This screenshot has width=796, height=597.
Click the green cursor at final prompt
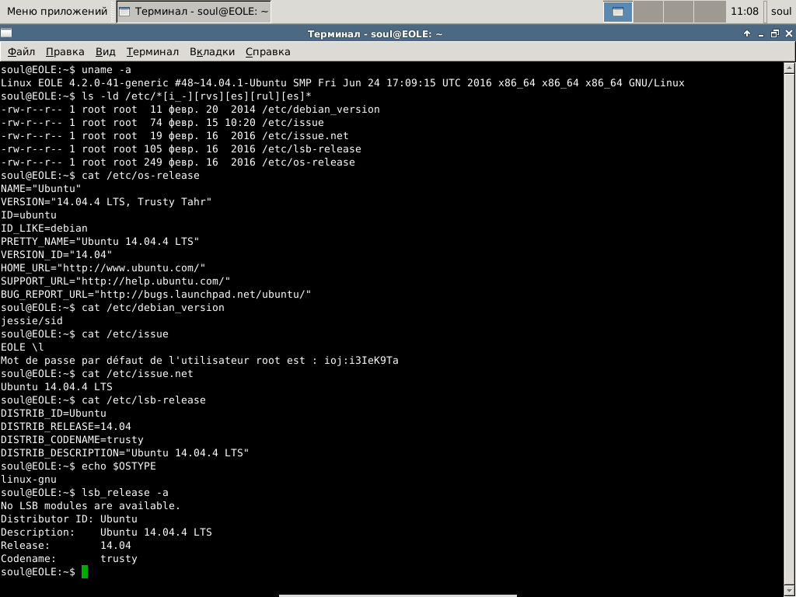point(85,571)
